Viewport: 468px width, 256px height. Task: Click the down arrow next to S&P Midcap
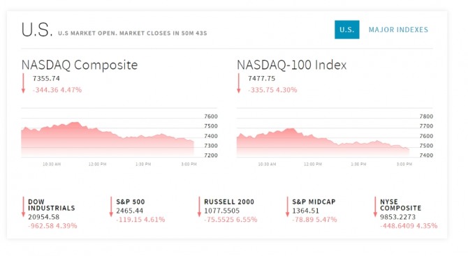point(287,206)
